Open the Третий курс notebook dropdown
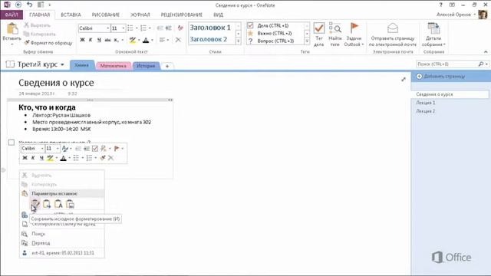The image size is (491, 276). click(62, 64)
